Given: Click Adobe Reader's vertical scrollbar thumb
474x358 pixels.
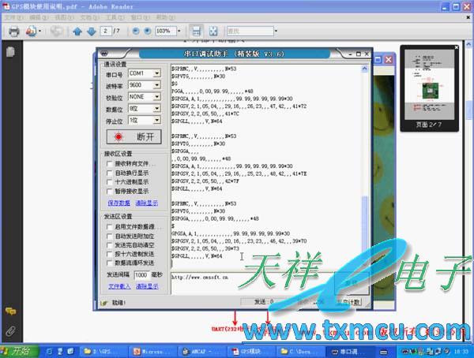Looking at the screenshot, I should (469, 110).
